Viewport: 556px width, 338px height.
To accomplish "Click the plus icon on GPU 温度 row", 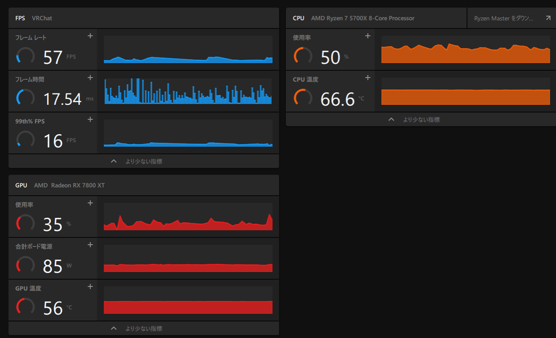I will pyautogui.click(x=90, y=286).
